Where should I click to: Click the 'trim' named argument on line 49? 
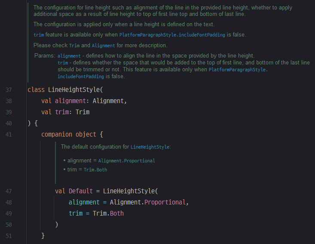76,213
